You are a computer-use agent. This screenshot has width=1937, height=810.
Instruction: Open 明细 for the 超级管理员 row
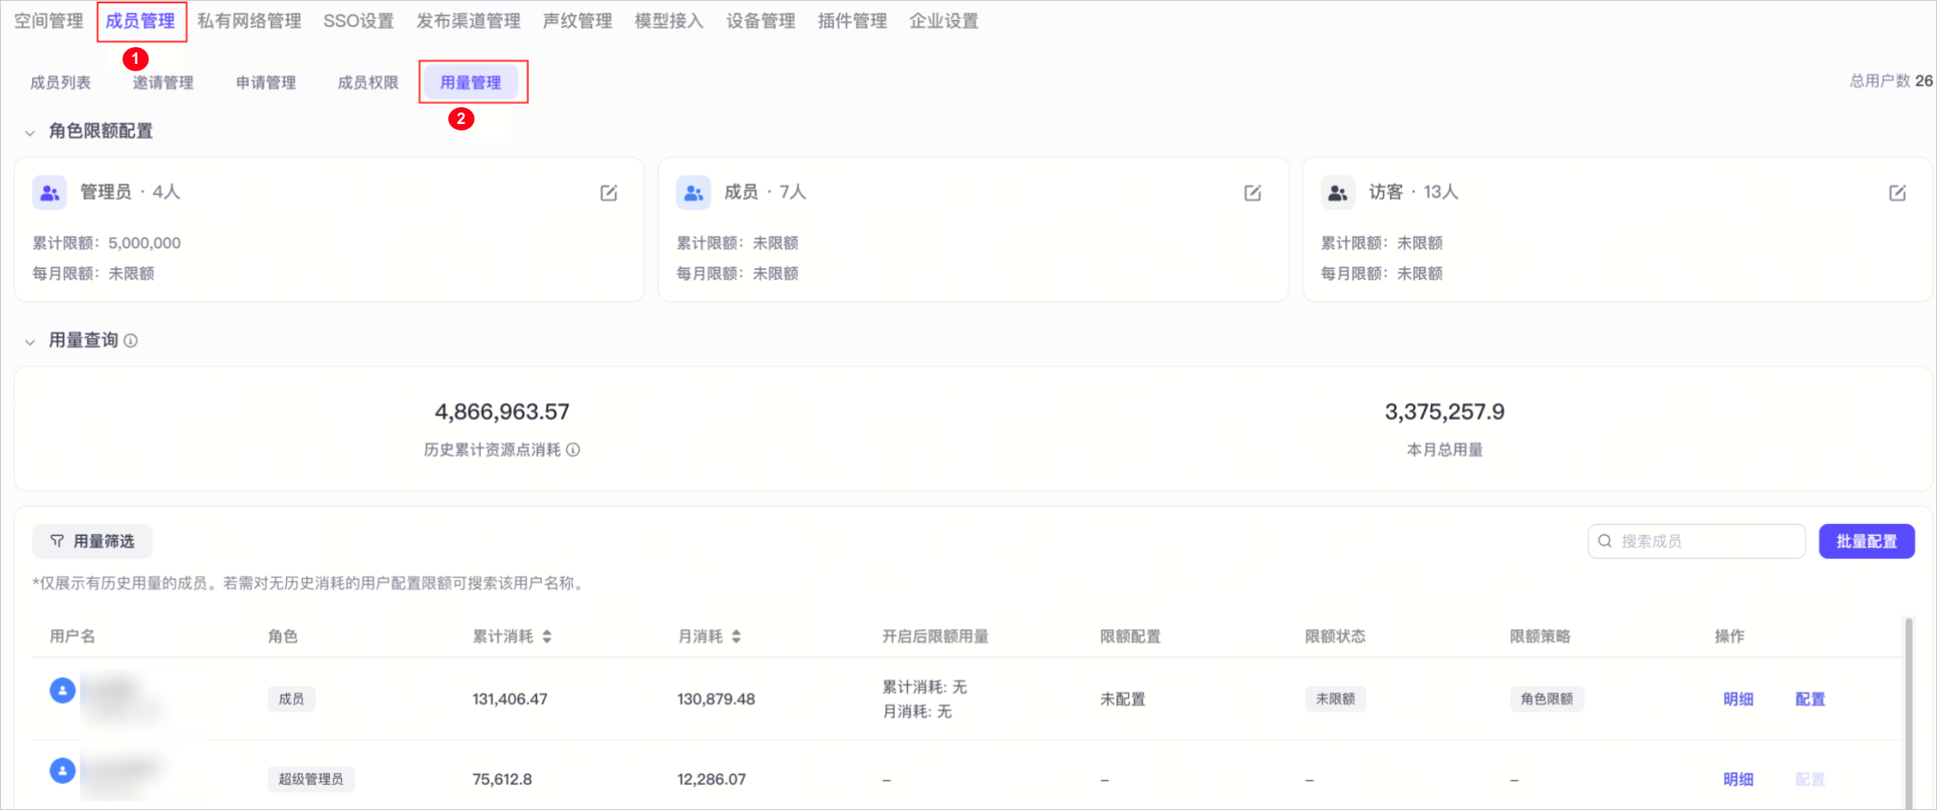1738,779
